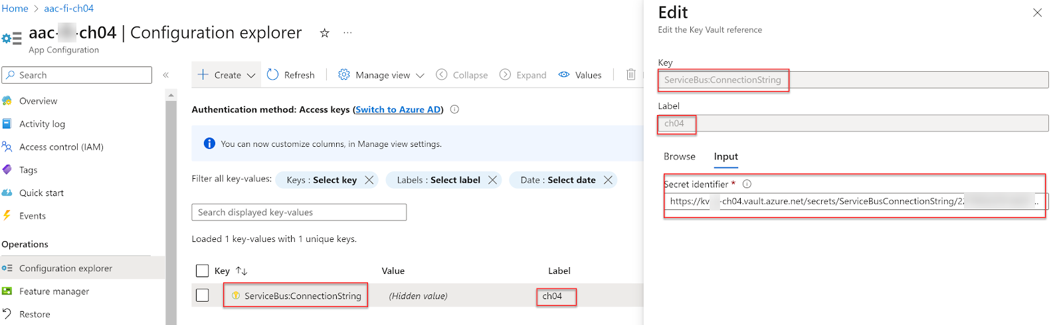This screenshot has width=1063, height=325.
Task: Click the authentication method info icon
Action: click(454, 110)
